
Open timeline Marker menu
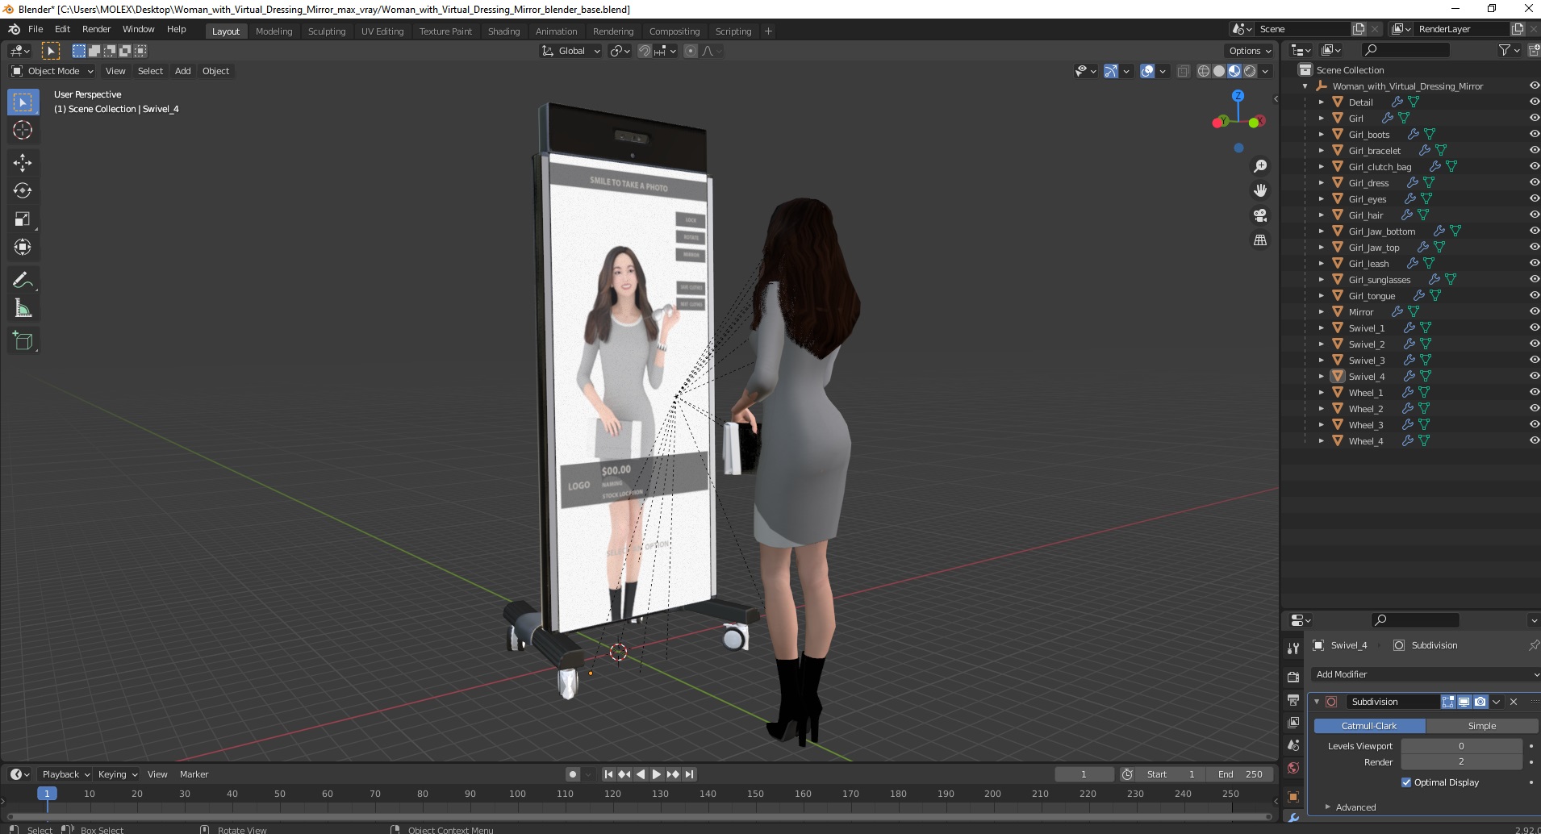coord(194,774)
